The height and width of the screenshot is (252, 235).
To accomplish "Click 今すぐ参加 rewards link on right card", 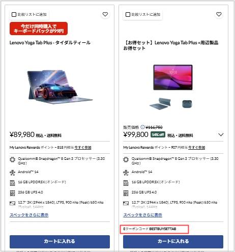I will pos(196,147).
